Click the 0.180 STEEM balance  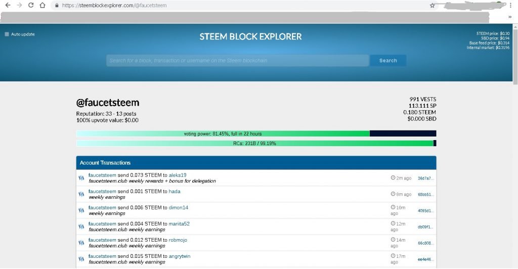(x=419, y=112)
